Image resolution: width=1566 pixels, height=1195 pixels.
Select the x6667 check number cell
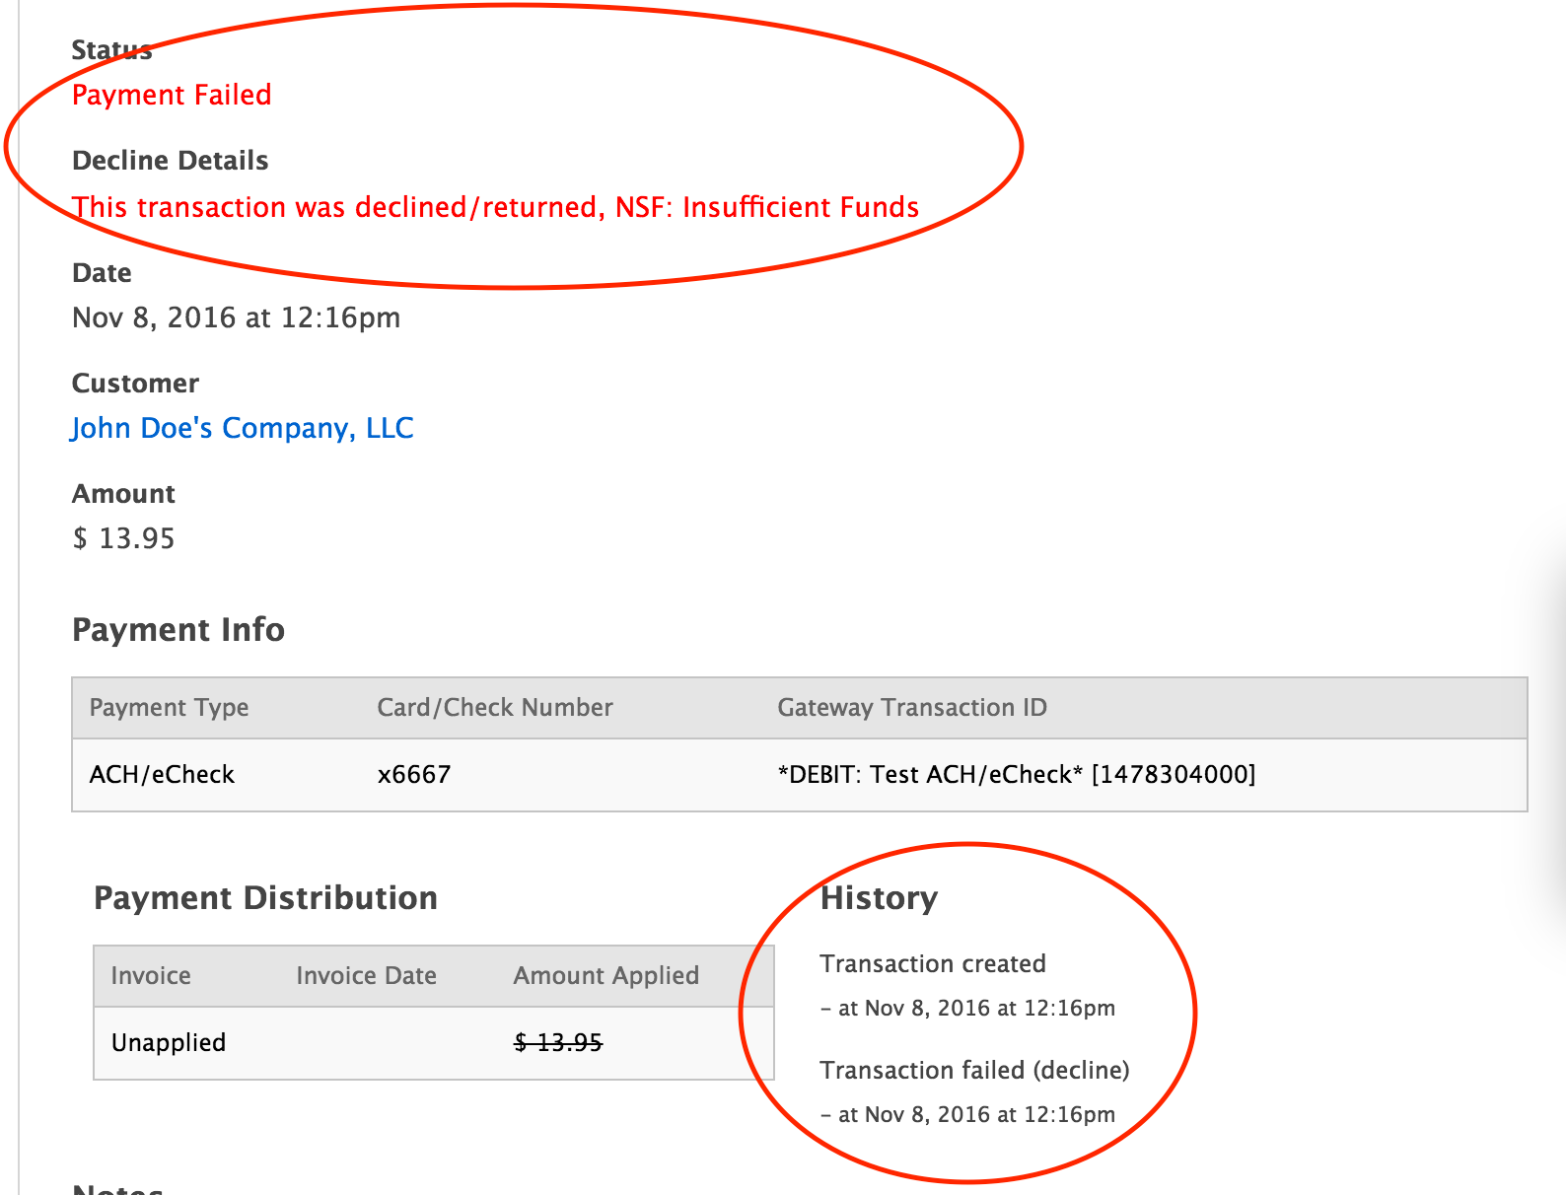414,775
